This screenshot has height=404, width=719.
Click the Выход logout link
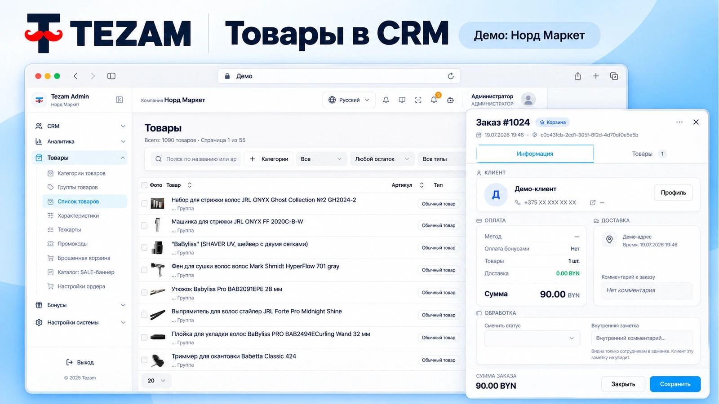tap(80, 362)
